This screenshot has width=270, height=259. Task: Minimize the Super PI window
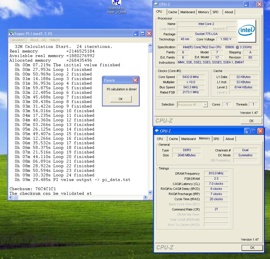136,34
